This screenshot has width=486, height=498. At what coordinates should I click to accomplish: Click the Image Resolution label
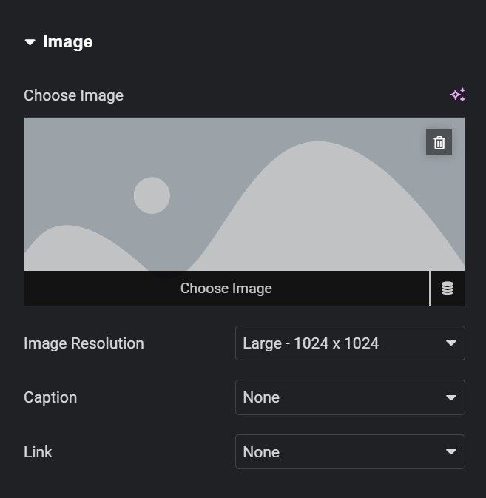84,343
